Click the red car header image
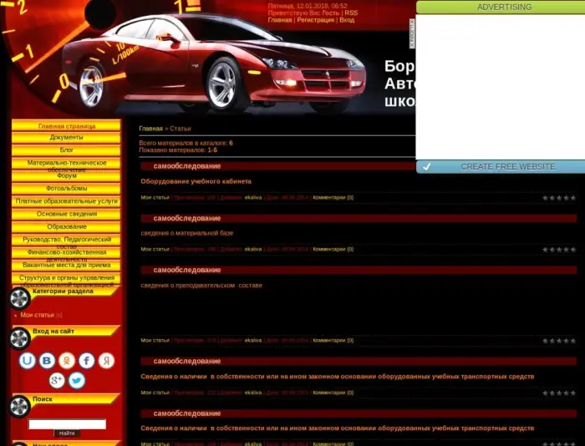 coord(214,63)
